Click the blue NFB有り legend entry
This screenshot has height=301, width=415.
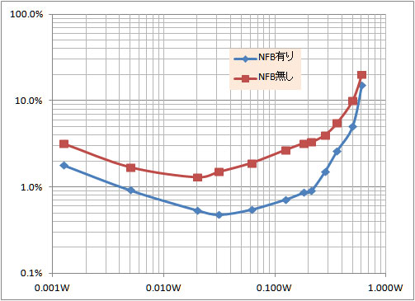264,58
